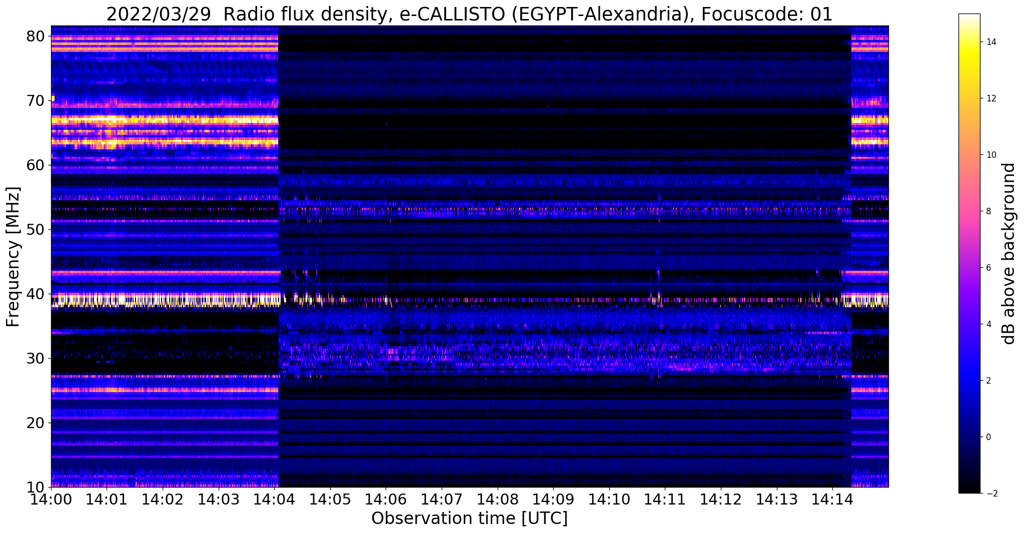The height and width of the screenshot is (533, 1024).
Task: Click the colorbar tick value 2
Action: pyautogui.click(x=988, y=381)
